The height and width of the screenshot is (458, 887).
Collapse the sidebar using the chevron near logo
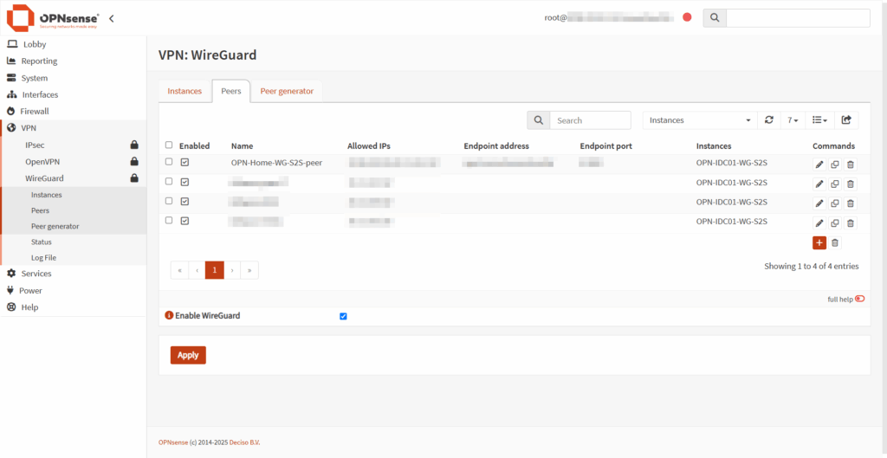coord(111,18)
